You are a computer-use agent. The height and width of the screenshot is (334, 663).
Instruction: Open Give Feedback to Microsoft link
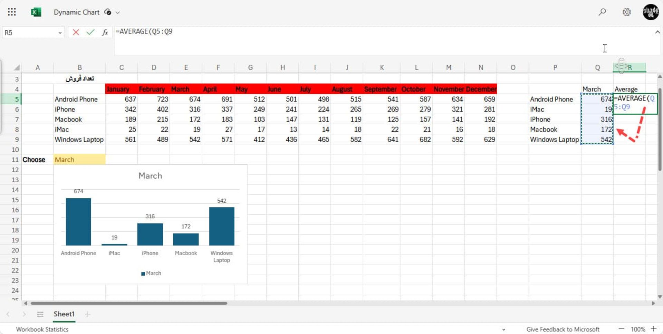click(x=563, y=329)
